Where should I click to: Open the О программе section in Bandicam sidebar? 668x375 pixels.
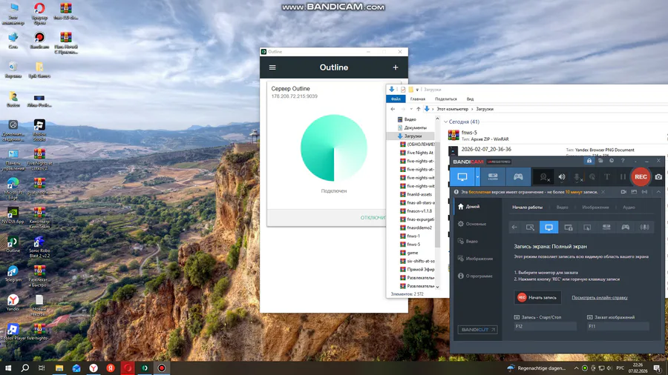pyautogui.click(x=475, y=276)
